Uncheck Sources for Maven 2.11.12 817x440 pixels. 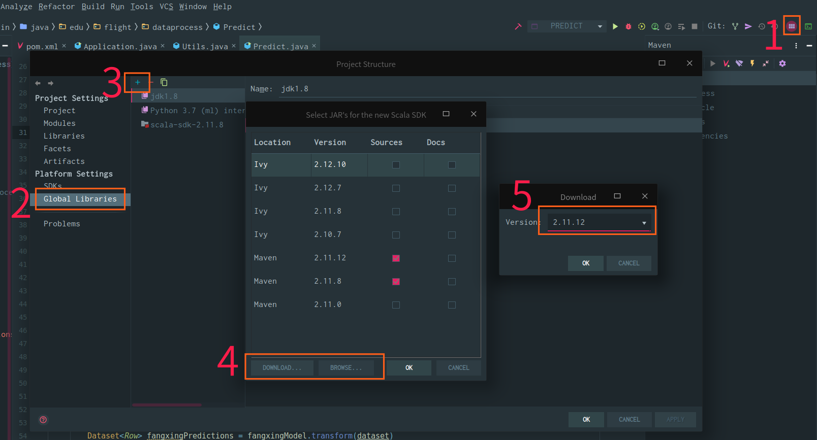click(x=396, y=258)
